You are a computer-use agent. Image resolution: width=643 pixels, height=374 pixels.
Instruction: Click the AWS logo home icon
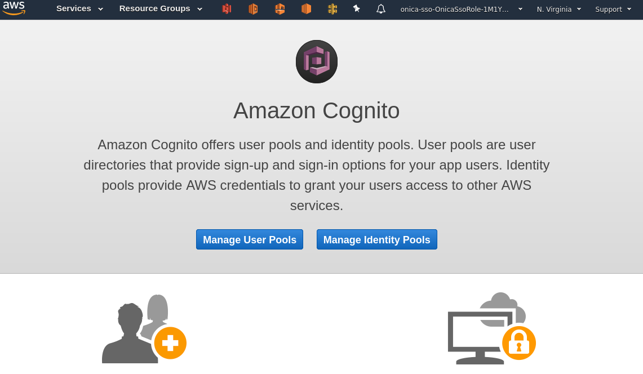pyautogui.click(x=14, y=8)
